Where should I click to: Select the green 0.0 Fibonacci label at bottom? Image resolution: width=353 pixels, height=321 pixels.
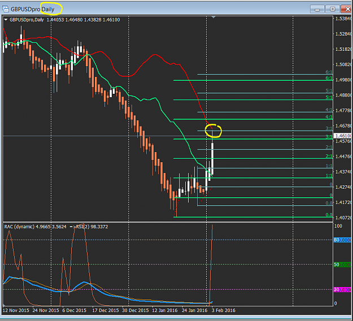pyautogui.click(x=329, y=215)
